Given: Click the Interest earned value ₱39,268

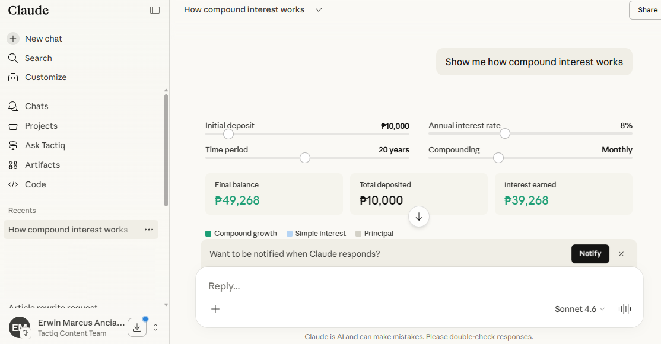Looking at the screenshot, I should 526,200.
